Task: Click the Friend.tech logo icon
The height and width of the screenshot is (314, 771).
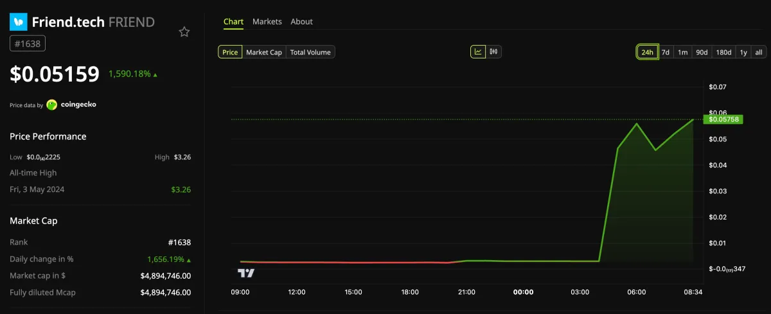Action: (x=19, y=22)
